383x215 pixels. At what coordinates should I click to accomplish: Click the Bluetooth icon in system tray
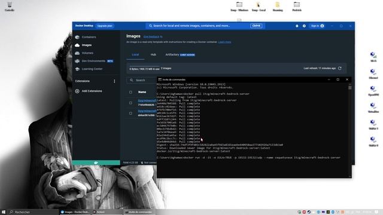coord(333,212)
